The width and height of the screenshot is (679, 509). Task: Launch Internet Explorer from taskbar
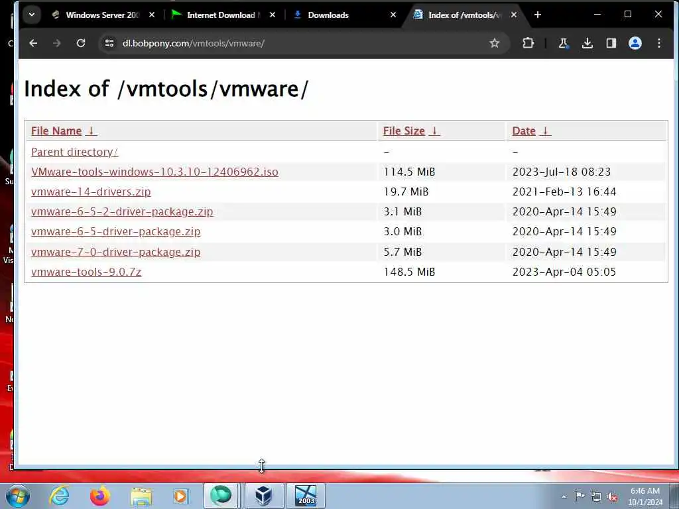pyautogui.click(x=59, y=496)
